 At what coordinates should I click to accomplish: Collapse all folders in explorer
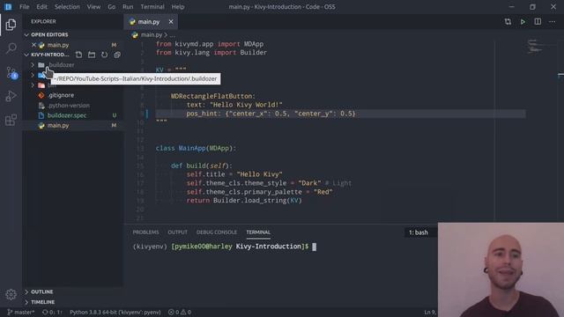pyautogui.click(x=117, y=55)
